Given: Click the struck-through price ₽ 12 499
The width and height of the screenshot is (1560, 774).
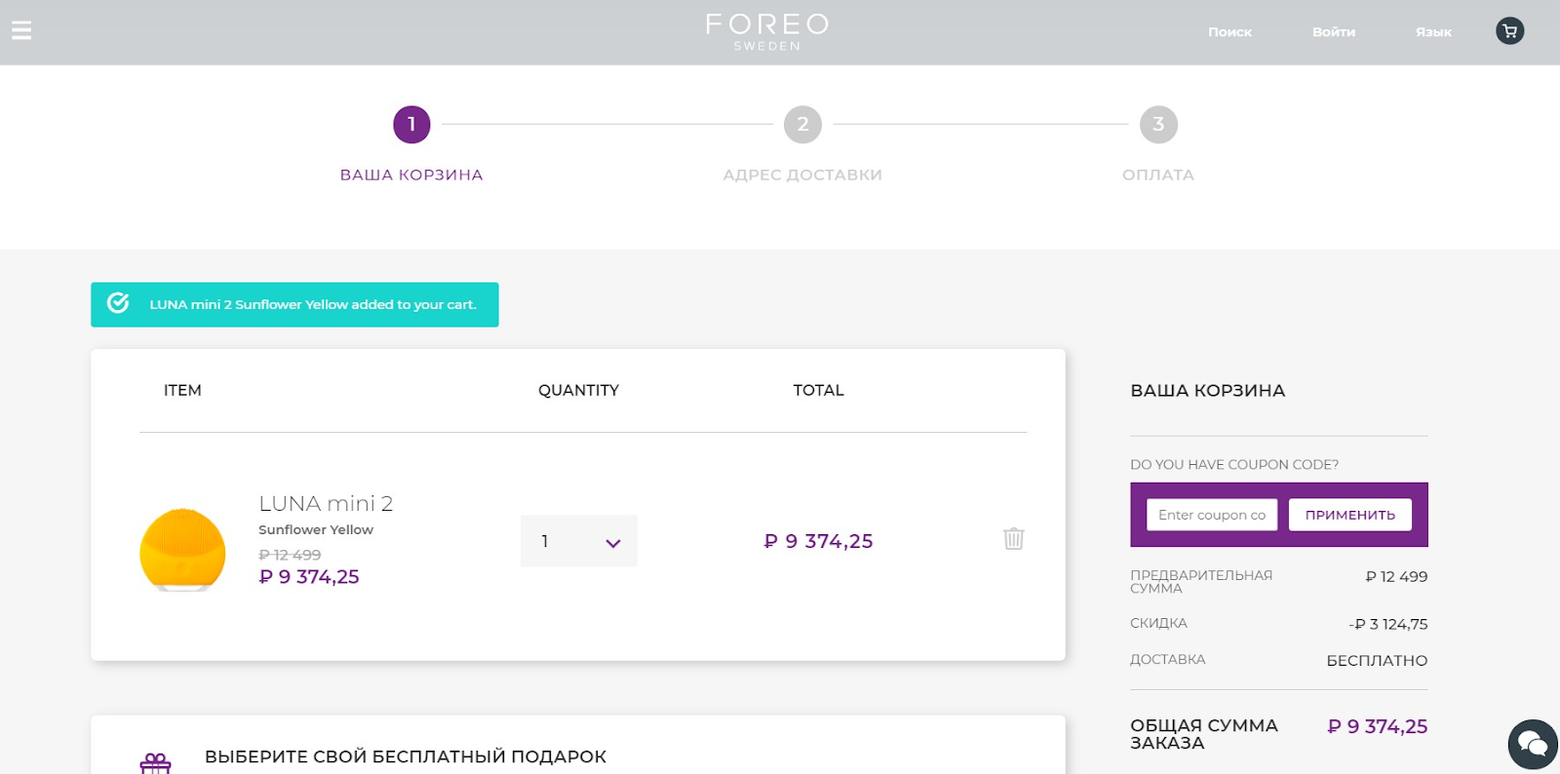Looking at the screenshot, I should click(x=290, y=555).
